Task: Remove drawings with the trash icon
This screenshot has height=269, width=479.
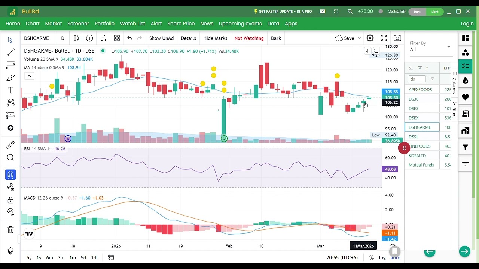Action: coord(10,229)
